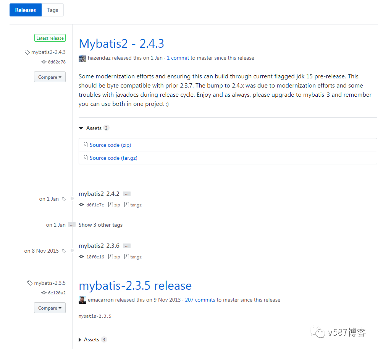This screenshot has height=349, width=378.
Task: Click the tar.gz icon in mybatis2-2.3.6 row
Action: 126,256
